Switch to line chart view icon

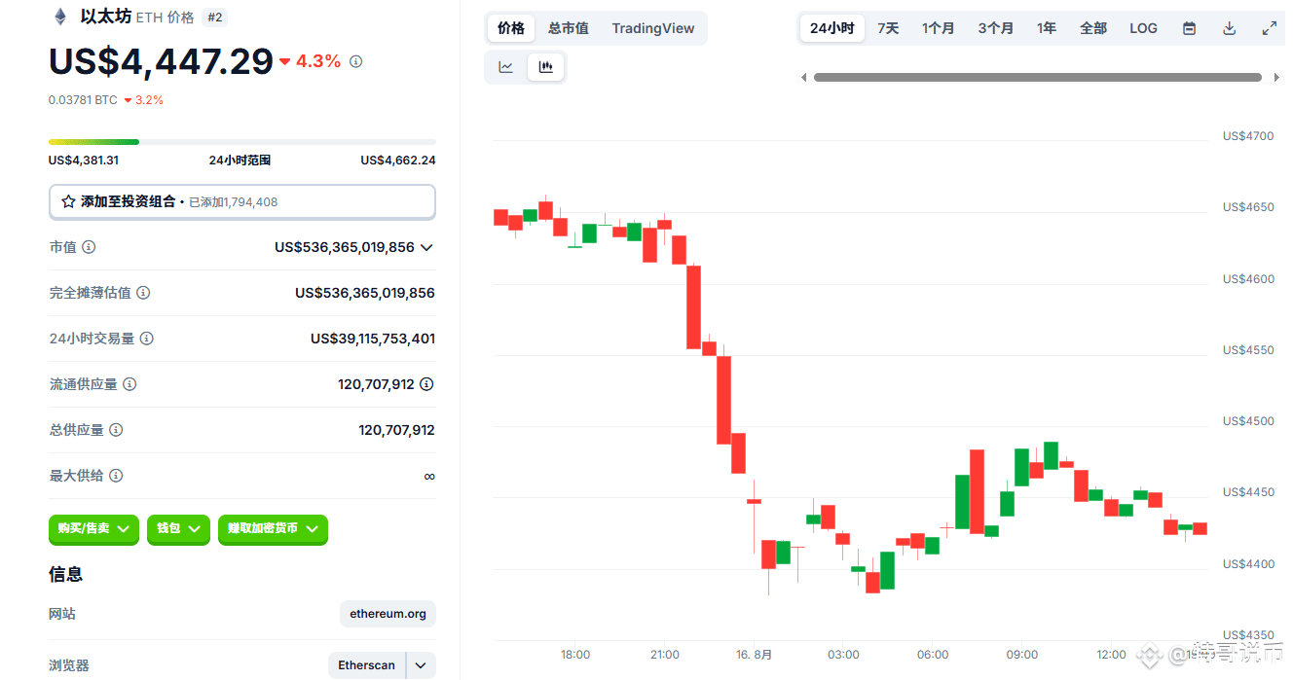[506, 67]
